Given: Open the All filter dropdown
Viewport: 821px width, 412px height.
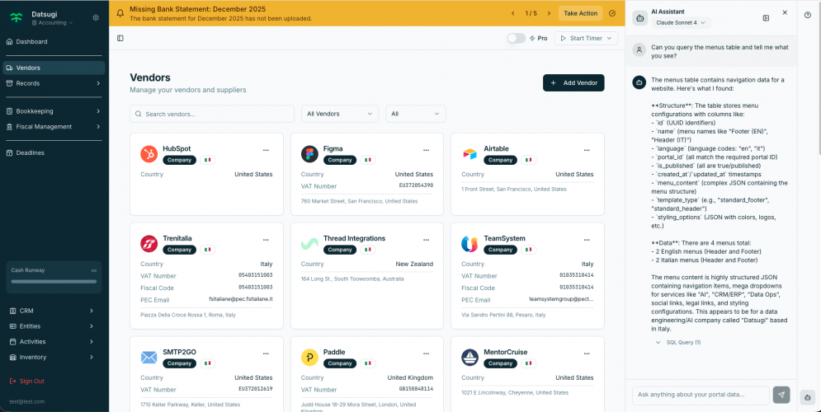Looking at the screenshot, I should pos(416,114).
